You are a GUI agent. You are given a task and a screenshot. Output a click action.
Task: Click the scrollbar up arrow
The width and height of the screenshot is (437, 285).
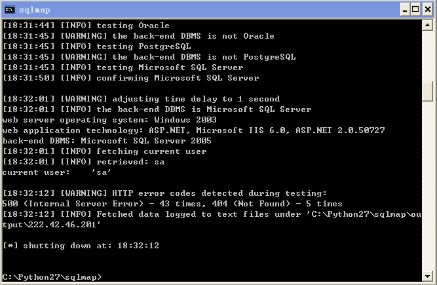tap(427, 26)
